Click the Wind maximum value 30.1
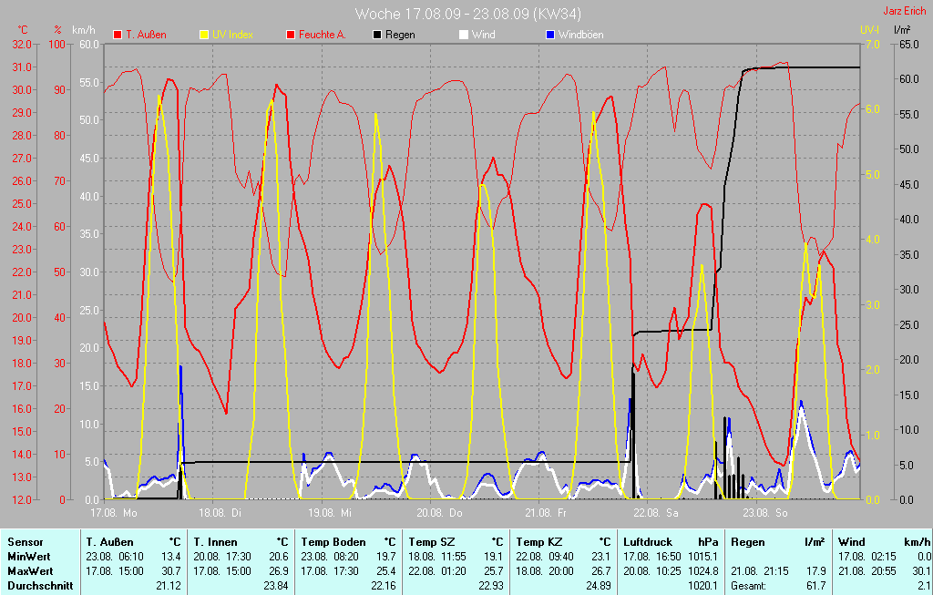This screenshot has width=933, height=595. click(x=920, y=570)
